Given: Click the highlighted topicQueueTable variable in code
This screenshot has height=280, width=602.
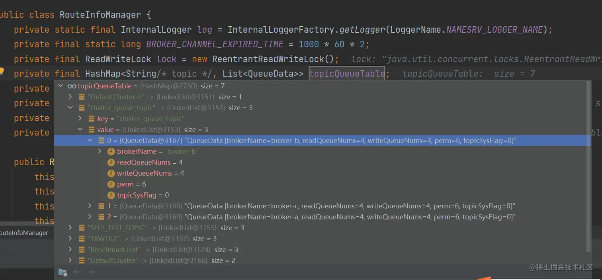Looking at the screenshot, I should coord(347,74).
